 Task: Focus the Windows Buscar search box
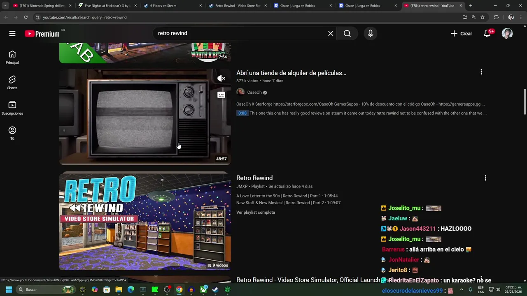click(46, 289)
